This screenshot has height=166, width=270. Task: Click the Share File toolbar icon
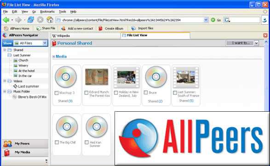click(38, 29)
